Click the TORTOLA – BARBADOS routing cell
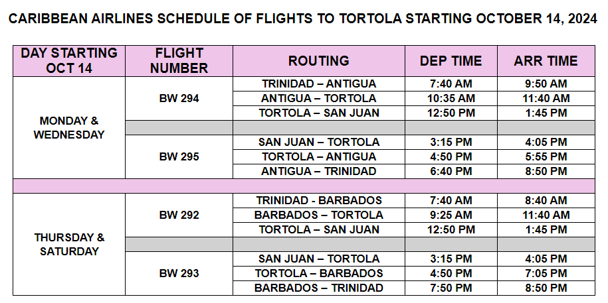Image resolution: width=608 pixels, height=303 pixels. click(x=319, y=273)
